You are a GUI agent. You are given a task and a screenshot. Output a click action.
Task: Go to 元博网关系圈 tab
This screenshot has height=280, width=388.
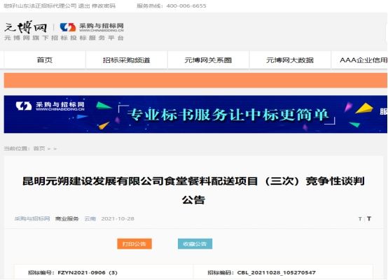(208, 60)
